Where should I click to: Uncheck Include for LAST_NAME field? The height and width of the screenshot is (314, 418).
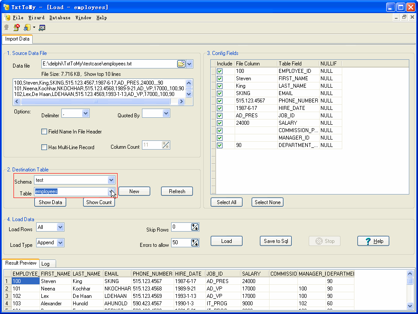(219, 86)
